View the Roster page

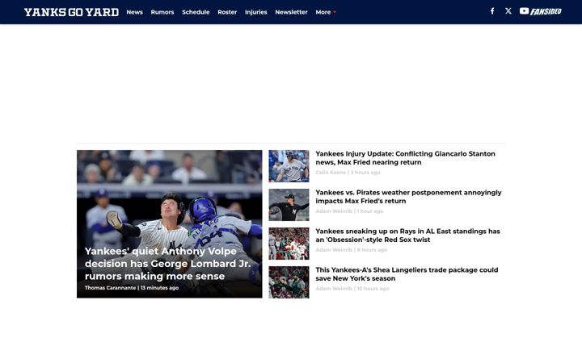pos(227,12)
